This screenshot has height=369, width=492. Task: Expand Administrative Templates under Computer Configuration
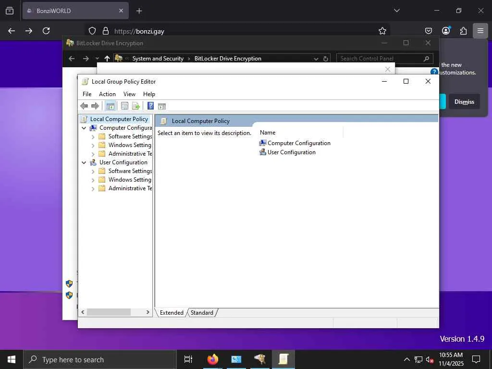(x=93, y=154)
